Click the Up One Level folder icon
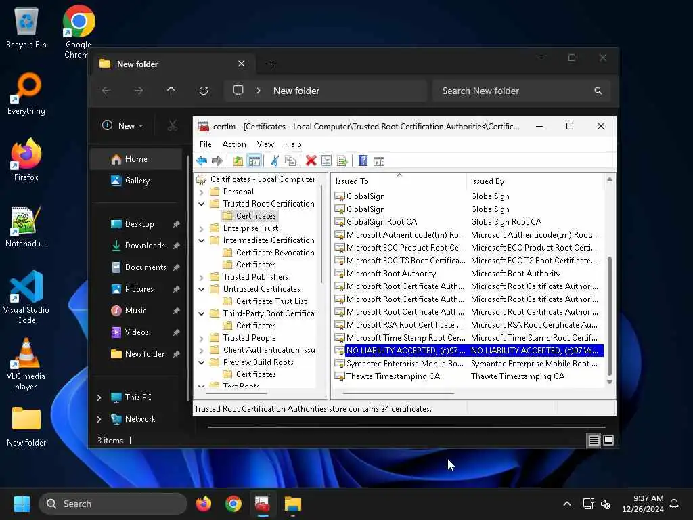This screenshot has width=693, height=520. point(238,161)
